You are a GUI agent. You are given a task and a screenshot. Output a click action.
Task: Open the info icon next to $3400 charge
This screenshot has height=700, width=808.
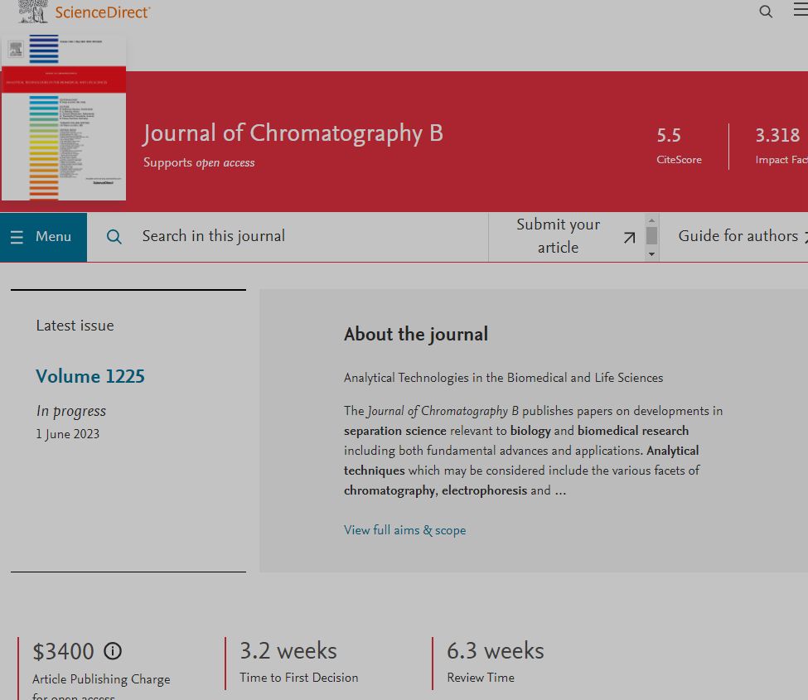(113, 650)
